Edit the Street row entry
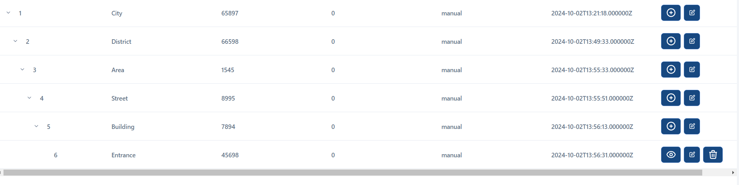This screenshot has height=185, width=739. pos(692,98)
